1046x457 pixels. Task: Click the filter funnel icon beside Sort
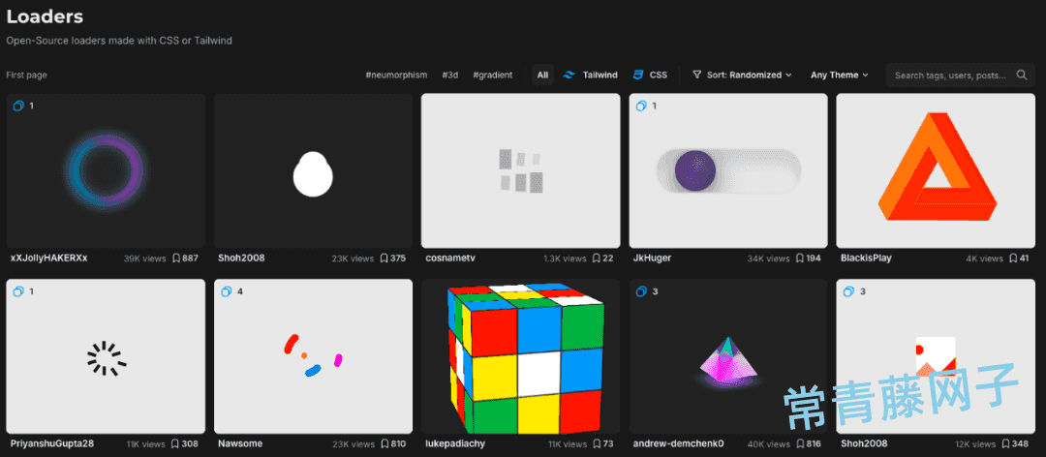696,75
